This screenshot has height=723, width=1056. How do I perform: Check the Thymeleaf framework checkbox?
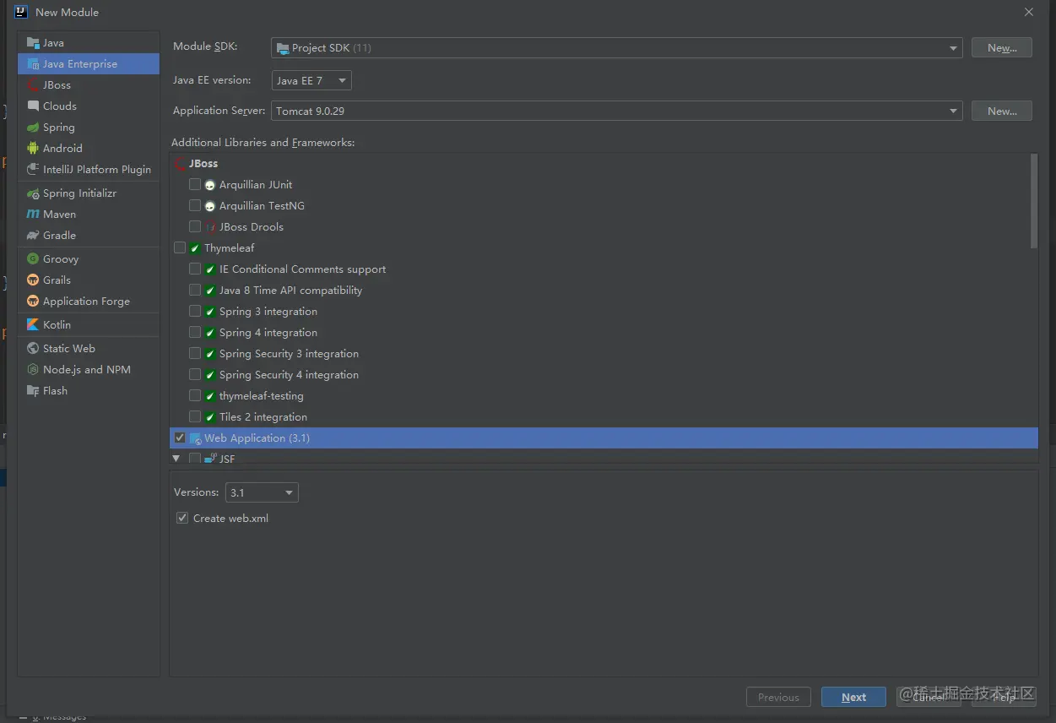pyautogui.click(x=180, y=247)
